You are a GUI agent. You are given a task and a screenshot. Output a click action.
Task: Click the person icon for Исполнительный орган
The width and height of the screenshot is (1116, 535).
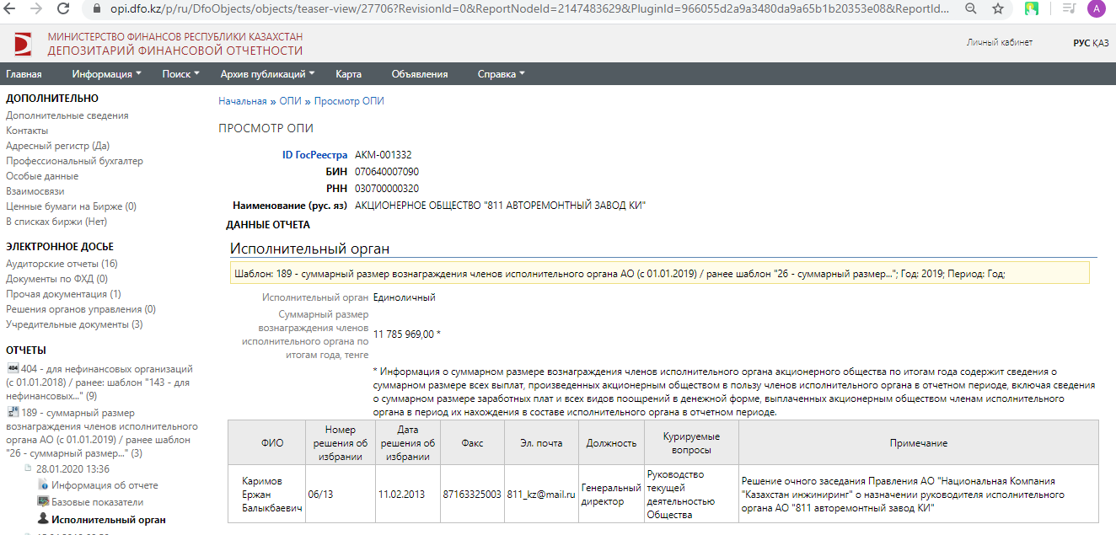pos(44,520)
